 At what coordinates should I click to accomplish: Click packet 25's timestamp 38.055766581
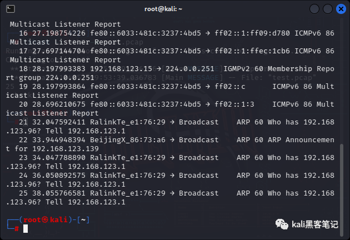pos(59,193)
